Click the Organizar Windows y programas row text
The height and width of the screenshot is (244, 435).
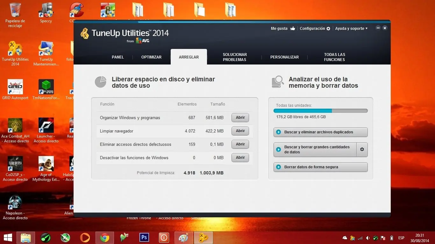tap(130, 118)
